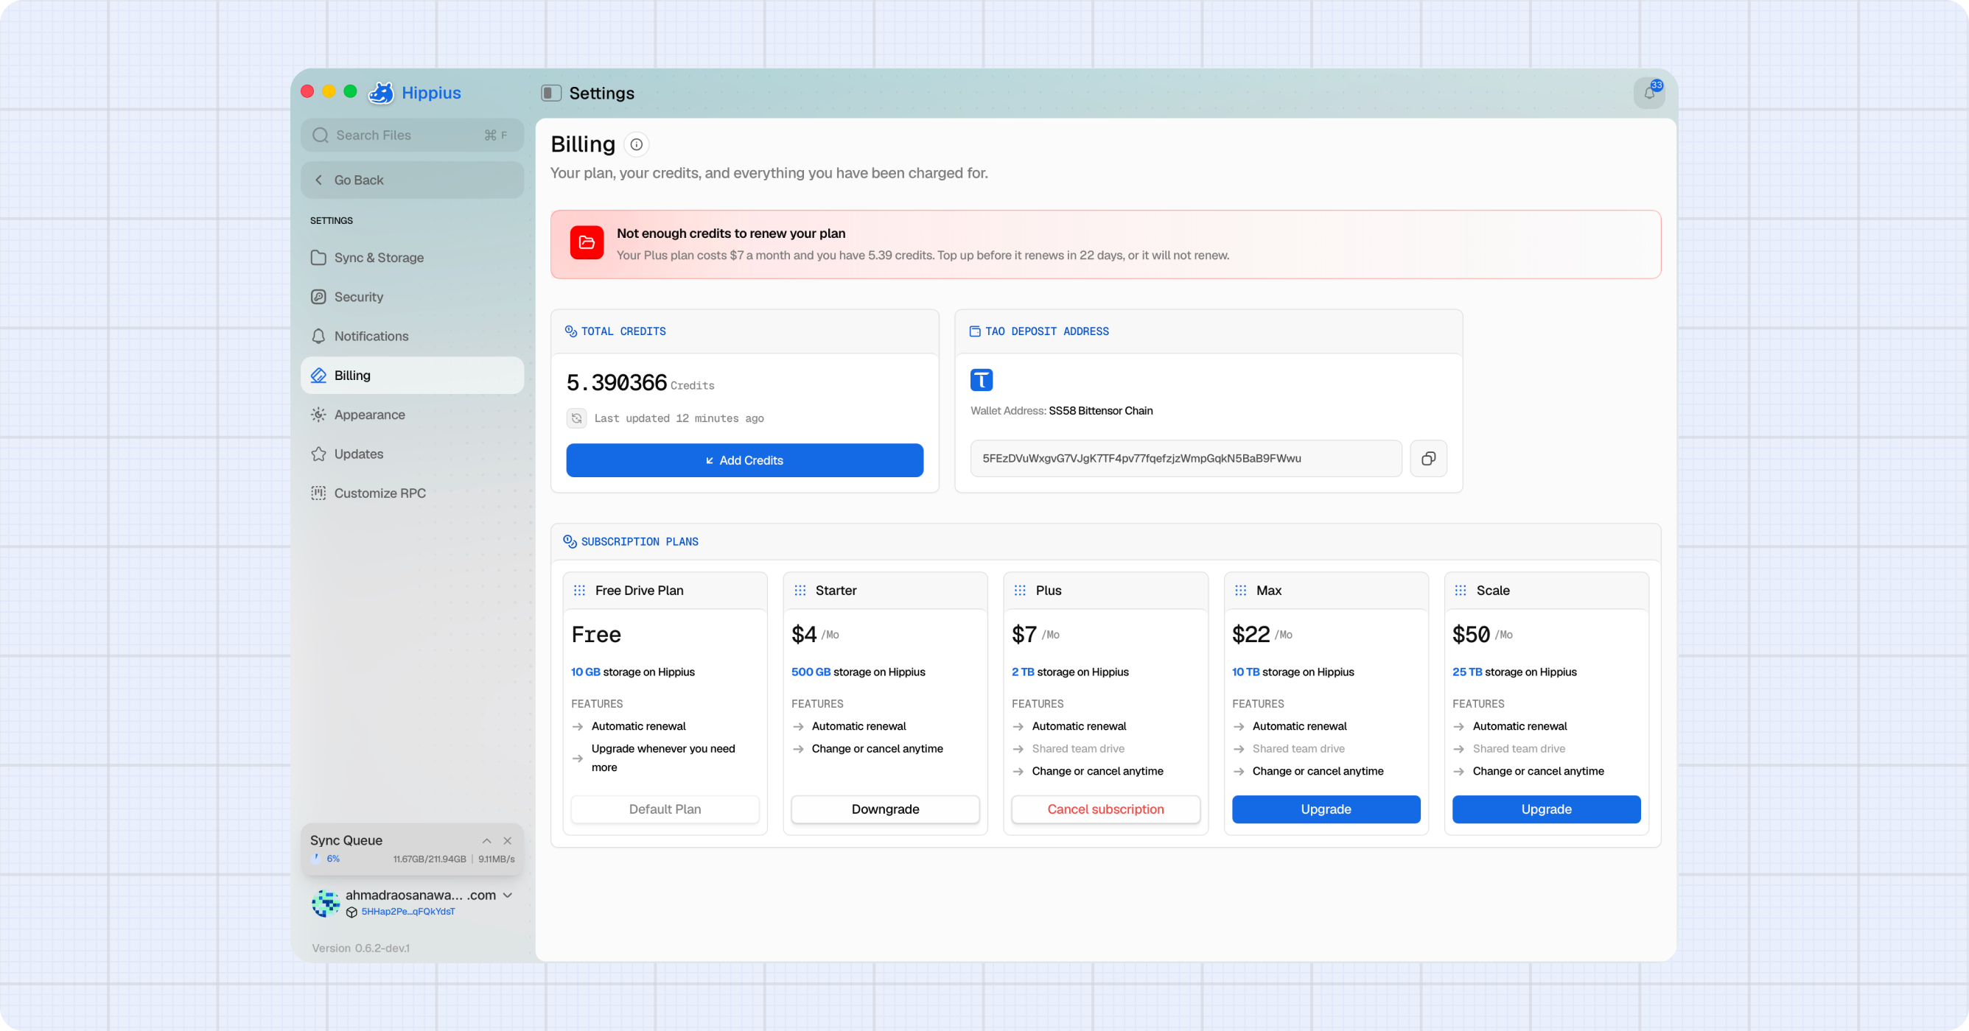Click the grid dots icon on the Starter plan

(x=800, y=591)
